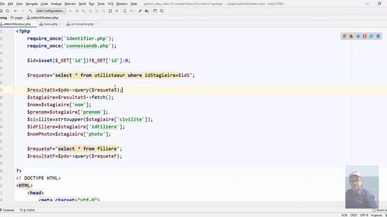Open in Chrome browser icon
Image resolution: width=387 pixels, height=217 pixels.
click(345, 36)
